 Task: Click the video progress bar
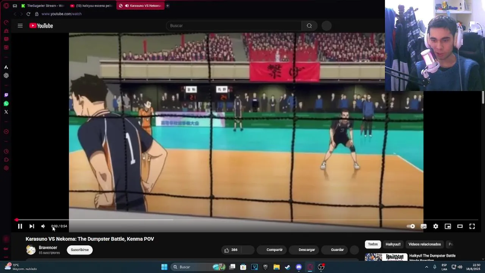point(246,220)
